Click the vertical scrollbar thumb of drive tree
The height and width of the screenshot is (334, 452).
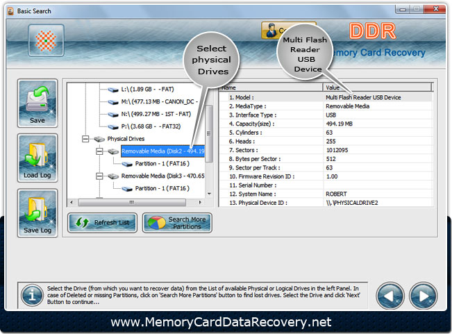209,133
